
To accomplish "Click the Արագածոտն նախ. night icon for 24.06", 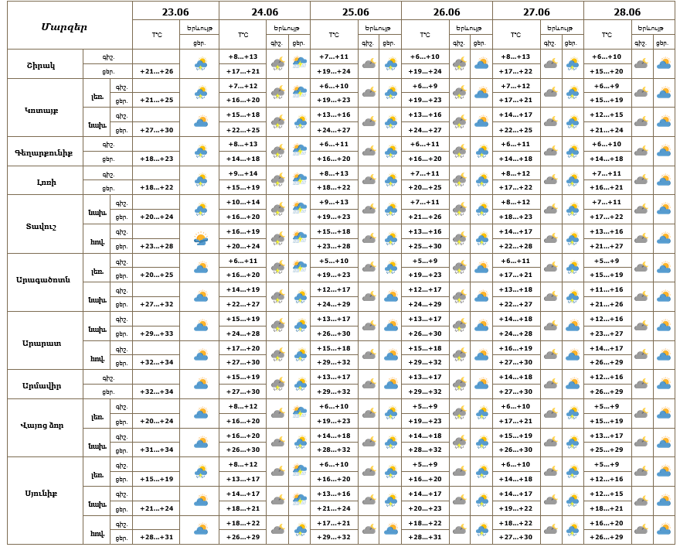I will point(277,297).
